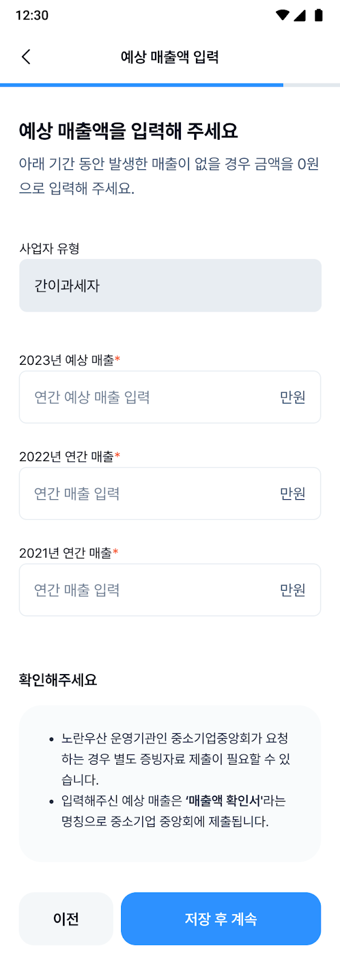
Task: Tap the bold 매출액 확인서 text
Action: 223,800
